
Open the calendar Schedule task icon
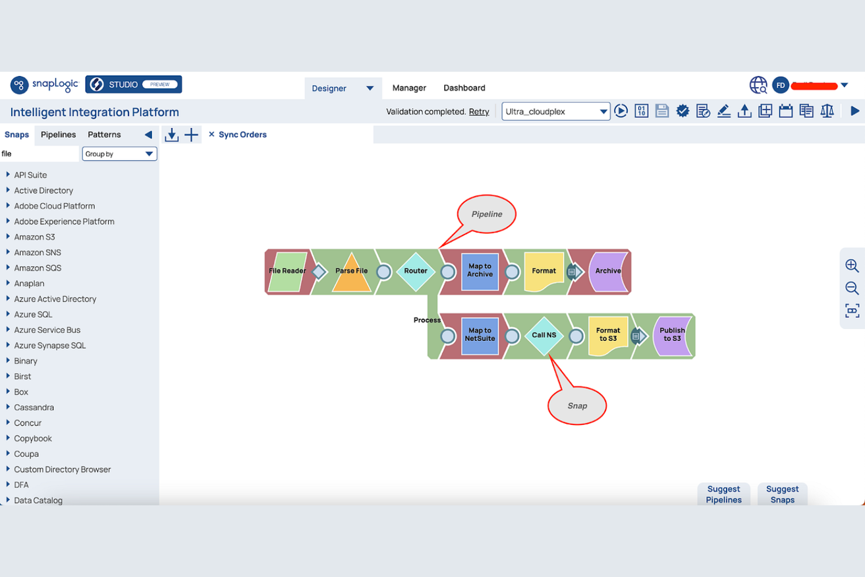tap(786, 111)
